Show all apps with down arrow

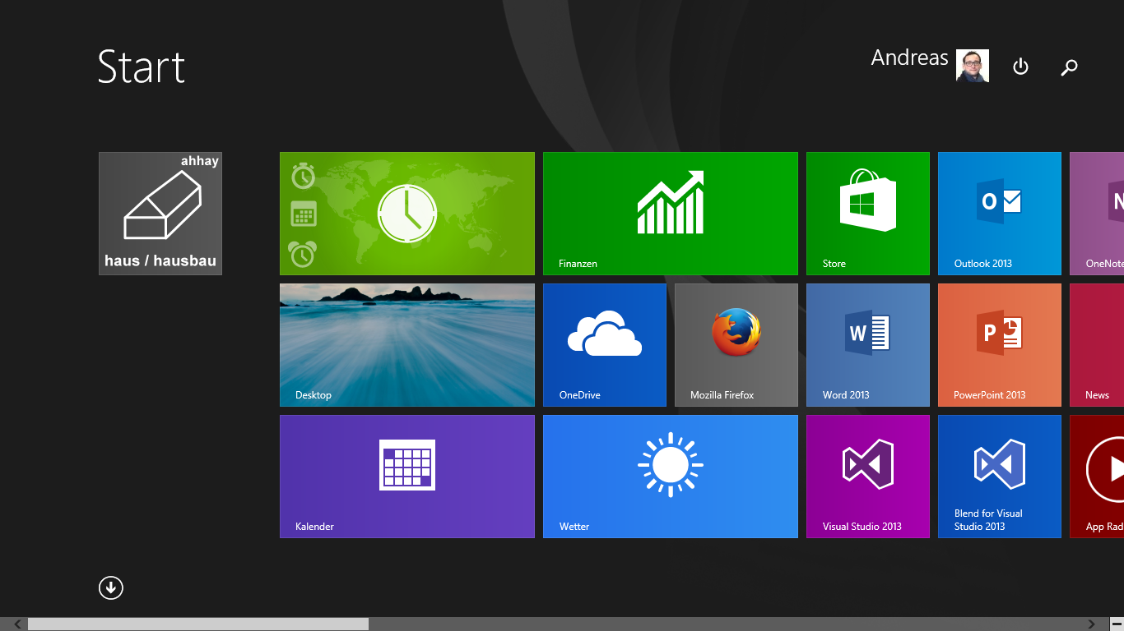[x=111, y=587]
